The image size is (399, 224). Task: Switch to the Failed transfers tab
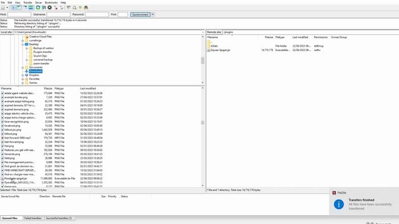point(33,218)
